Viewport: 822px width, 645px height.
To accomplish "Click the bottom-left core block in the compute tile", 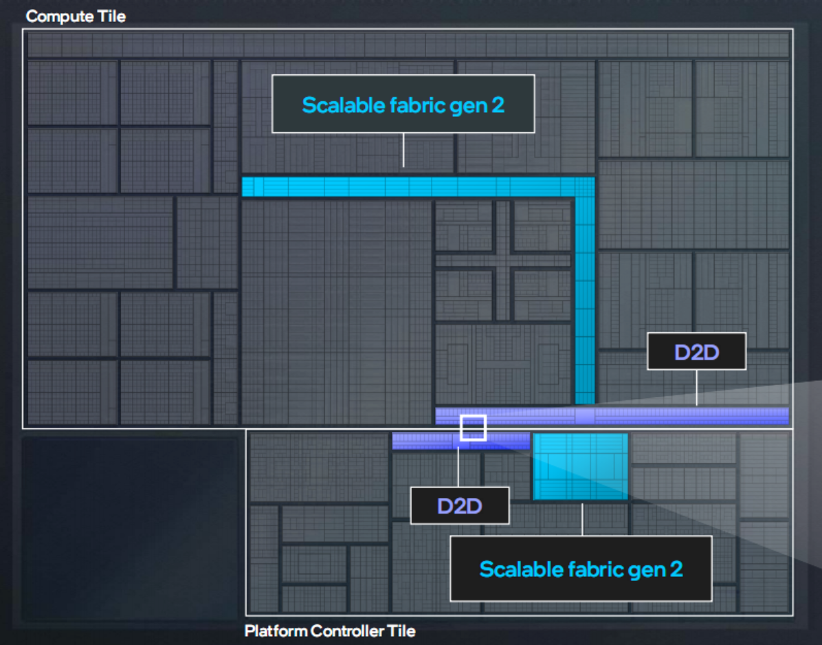I will [72, 392].
